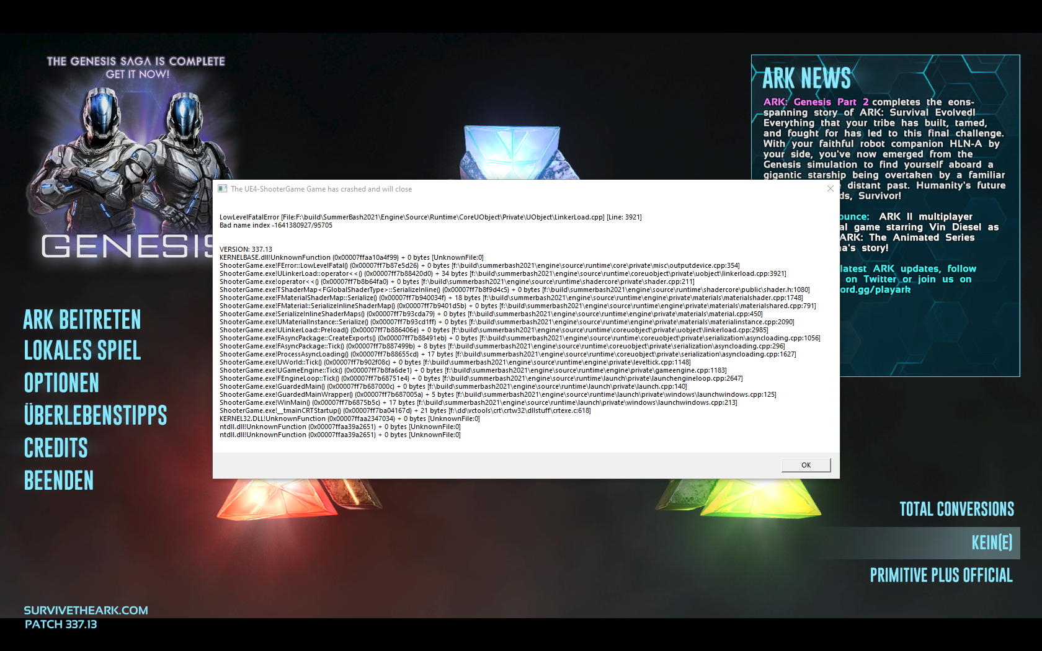
Task: Click OK in the crash dialog
Action: point(806,465)
